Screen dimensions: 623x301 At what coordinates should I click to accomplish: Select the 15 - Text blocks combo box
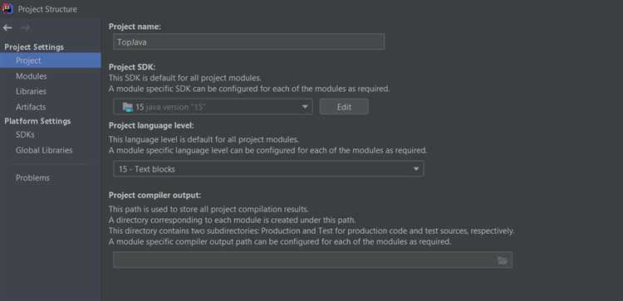(x=268, y=169)
